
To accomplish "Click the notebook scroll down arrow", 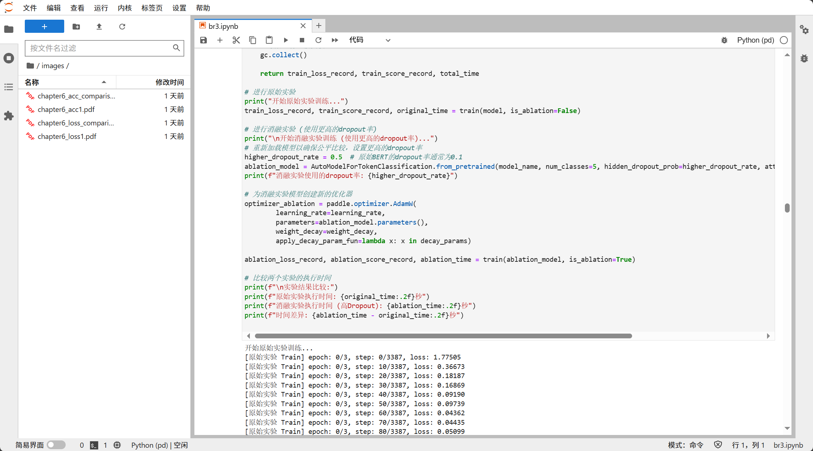I will [x=787, y=428].
